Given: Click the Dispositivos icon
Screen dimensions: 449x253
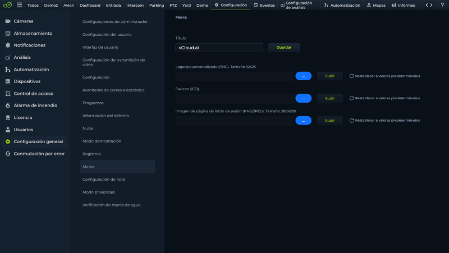Looking at the screenshot, I should pyautogui.click(x=8, y=81).
